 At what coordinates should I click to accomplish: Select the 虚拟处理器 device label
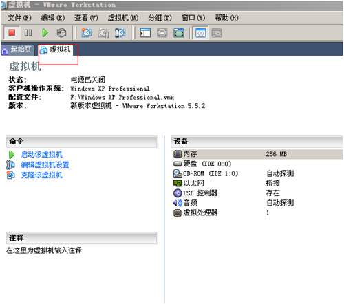(x=200, y=213)
